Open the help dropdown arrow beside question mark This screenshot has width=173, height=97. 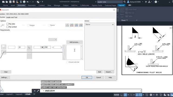point(158,2)
